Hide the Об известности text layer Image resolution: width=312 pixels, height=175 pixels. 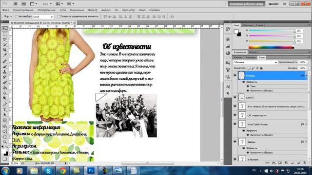point(235,115)
